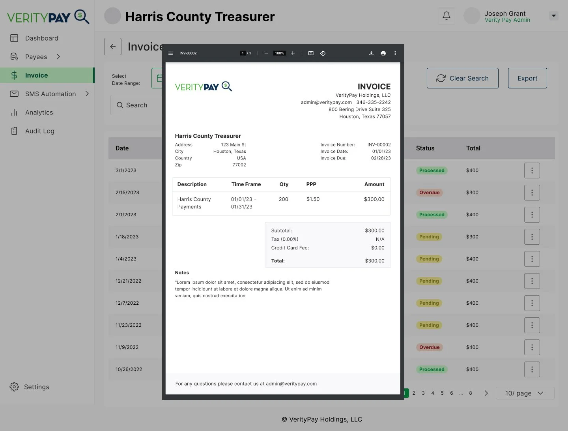
Task: Open the three-dot menu on the 3/1/2023 row
Action: click(532, 171)
